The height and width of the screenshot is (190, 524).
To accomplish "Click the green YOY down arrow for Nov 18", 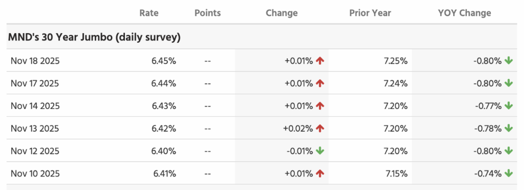I will (508, 61).
